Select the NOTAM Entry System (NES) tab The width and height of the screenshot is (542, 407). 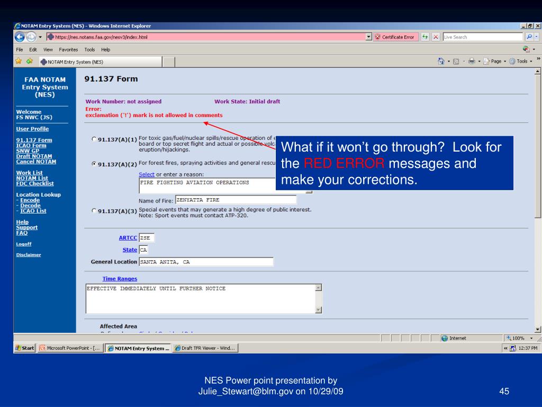(100, 61)
